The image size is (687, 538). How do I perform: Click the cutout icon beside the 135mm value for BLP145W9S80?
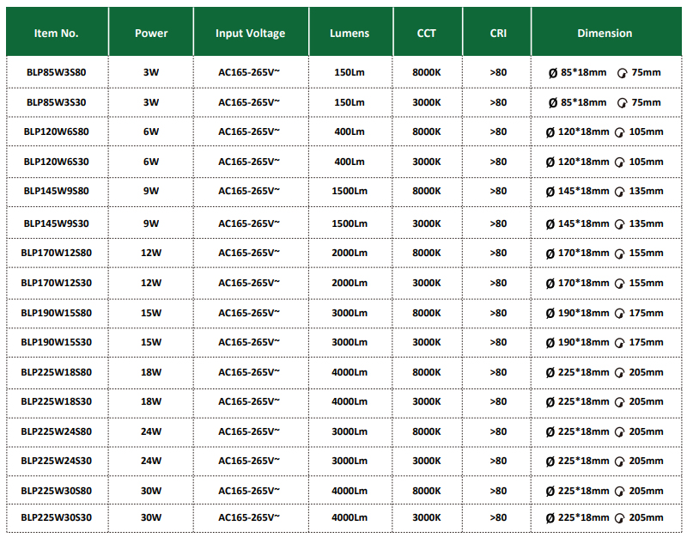pyautogui.click(x=619, y=192)
